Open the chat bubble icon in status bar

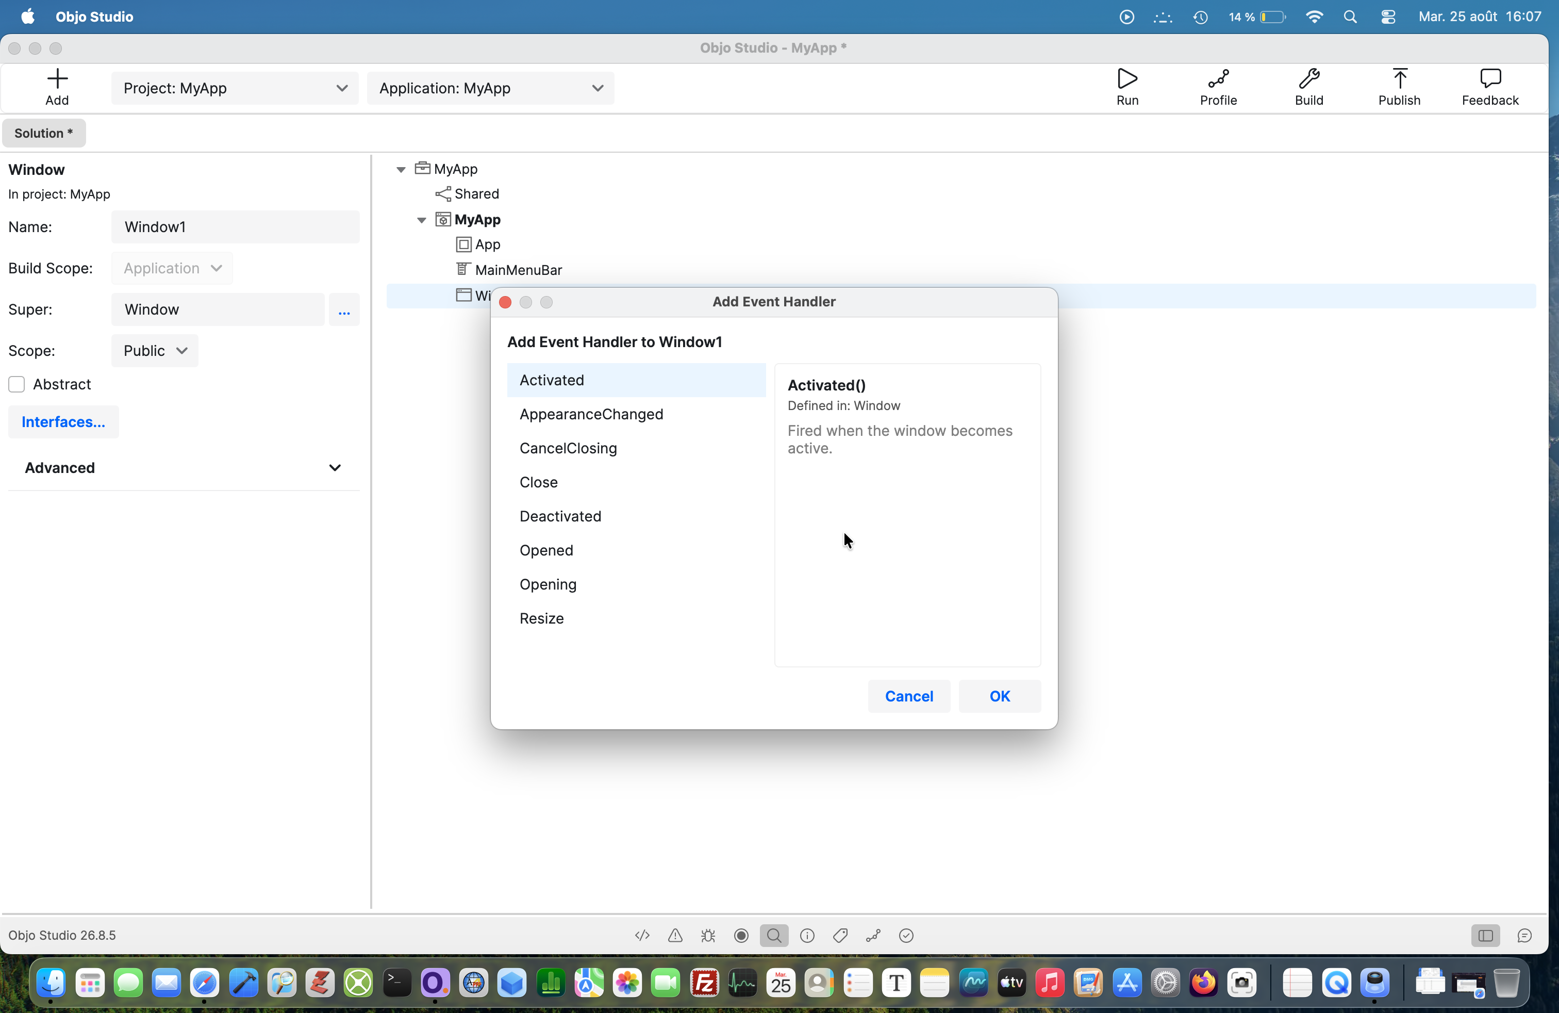coord(1524,936)
